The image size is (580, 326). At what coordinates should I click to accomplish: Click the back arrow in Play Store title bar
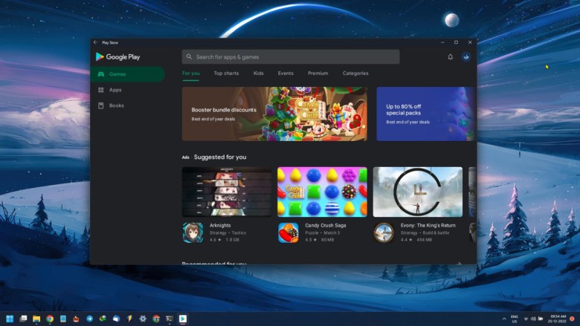(95, 42)
